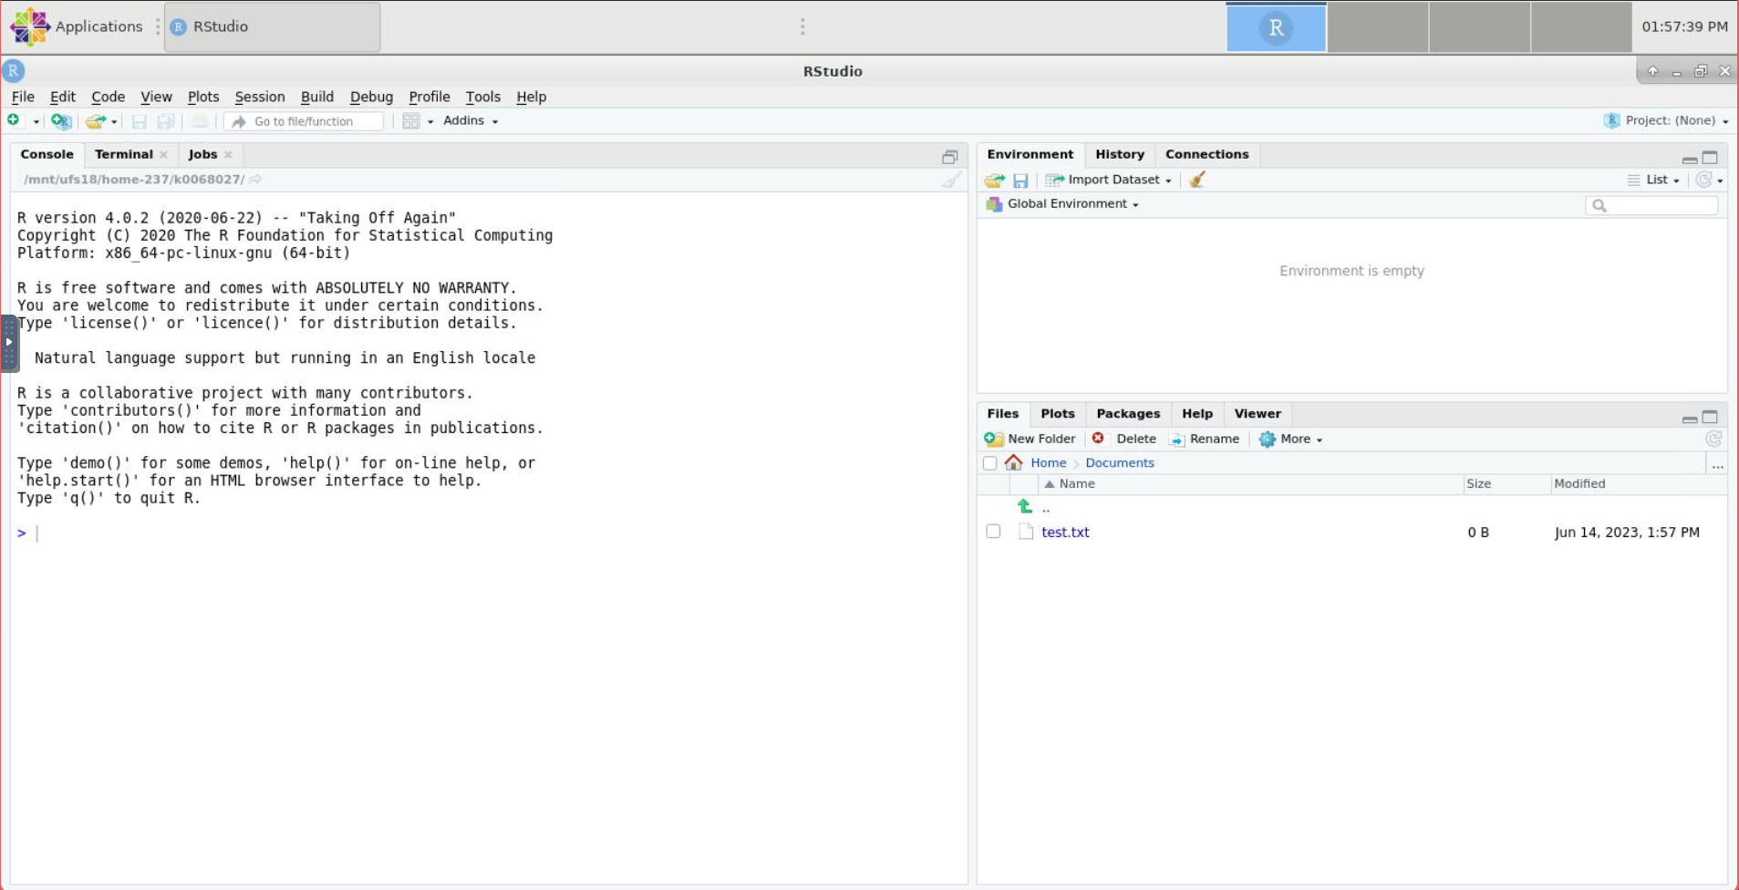The image size is (1739, 890).
Task: Switch to the History tab
Action: tap(1120, 154)
